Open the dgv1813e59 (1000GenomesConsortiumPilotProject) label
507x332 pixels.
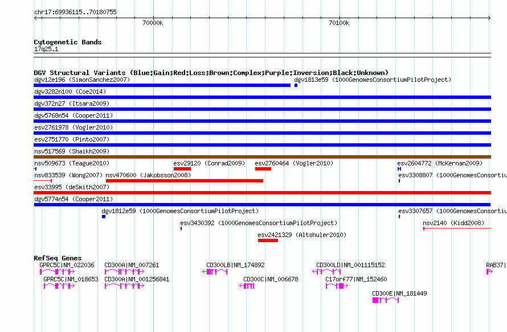pyautogui.click(x=373, y=80)
